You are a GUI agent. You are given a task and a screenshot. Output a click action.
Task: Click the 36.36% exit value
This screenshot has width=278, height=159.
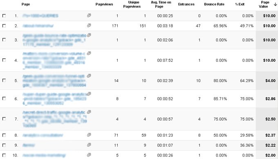(x=247, y=145)
